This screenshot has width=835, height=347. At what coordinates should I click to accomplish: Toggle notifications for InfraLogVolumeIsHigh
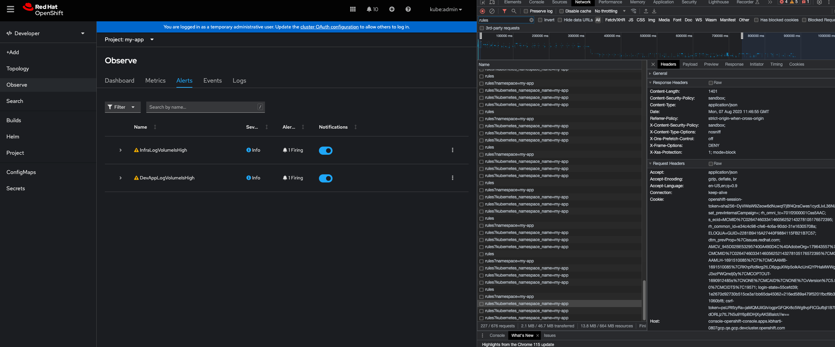point(325,151)
